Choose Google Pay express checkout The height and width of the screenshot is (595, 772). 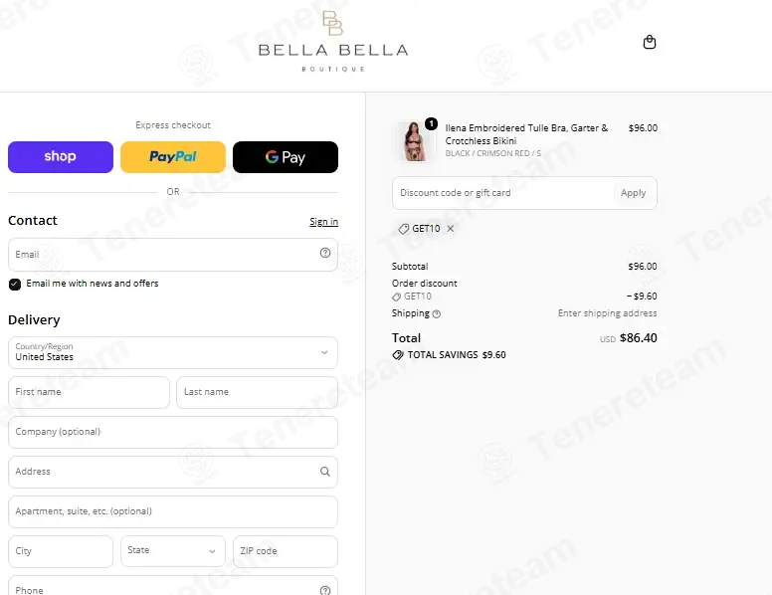tap(286, 157)
